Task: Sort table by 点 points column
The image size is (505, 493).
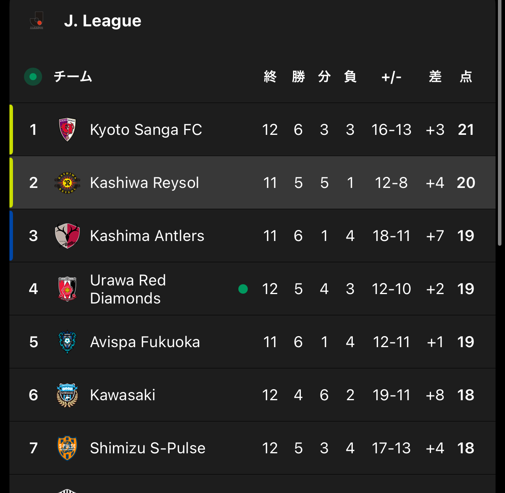Action: [466, 77]
